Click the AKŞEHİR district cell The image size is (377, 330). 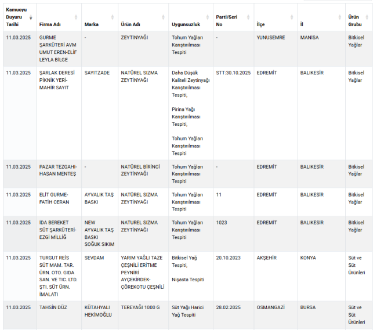pos(270,258)
